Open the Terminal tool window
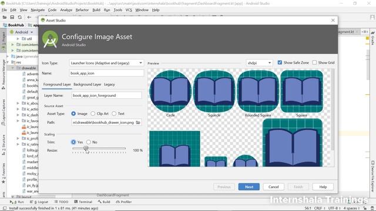This screenshot has width=376, height=211. [83, 202]
